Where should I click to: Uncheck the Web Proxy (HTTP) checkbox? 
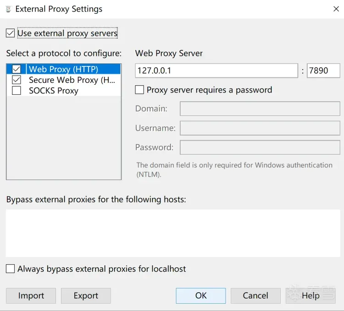point(17,69)
